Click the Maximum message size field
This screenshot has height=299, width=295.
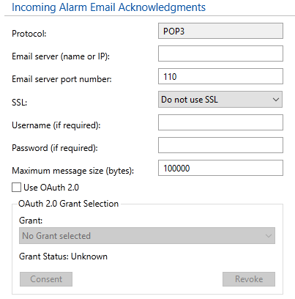[x=220, y=168]
